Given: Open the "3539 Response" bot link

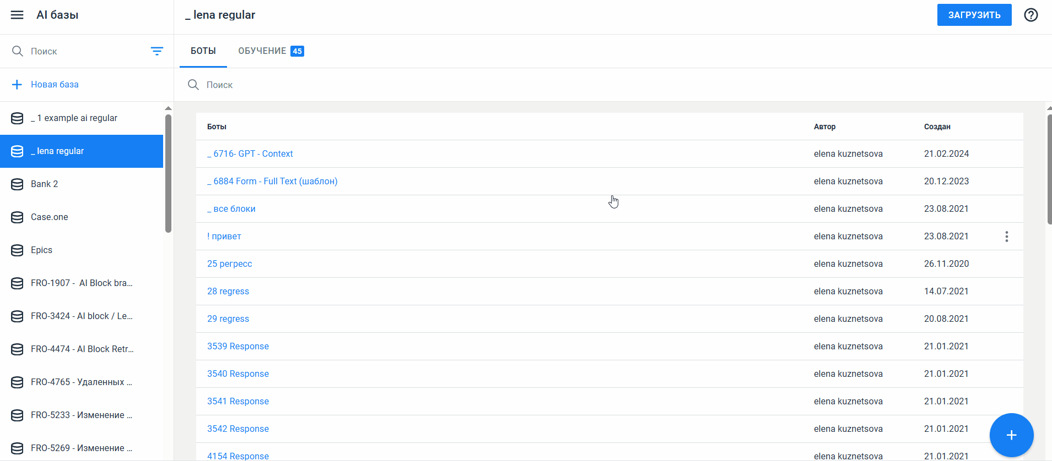Looking at the screenshot, I should (x=238, y=347).
